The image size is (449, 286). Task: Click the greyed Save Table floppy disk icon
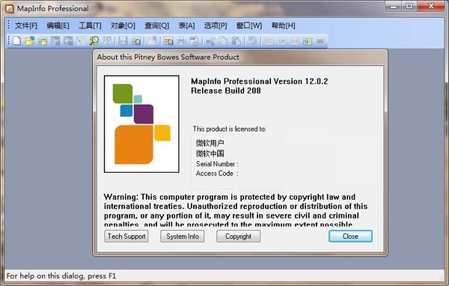[123, 41]
